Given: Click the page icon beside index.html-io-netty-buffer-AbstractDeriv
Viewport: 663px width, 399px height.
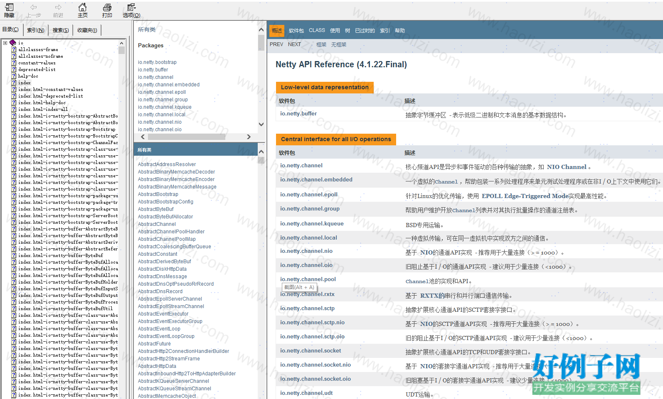Looking at the screenshot, I should [14, 242].
